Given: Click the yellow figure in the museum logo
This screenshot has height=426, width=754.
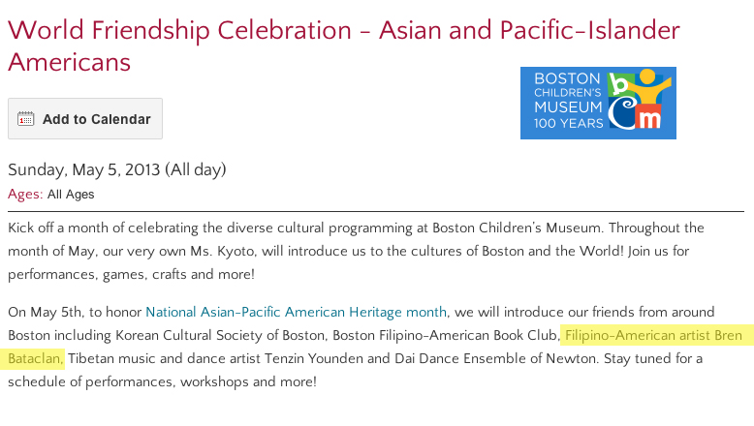Looking at the screenshot, I should pos(648,86).
